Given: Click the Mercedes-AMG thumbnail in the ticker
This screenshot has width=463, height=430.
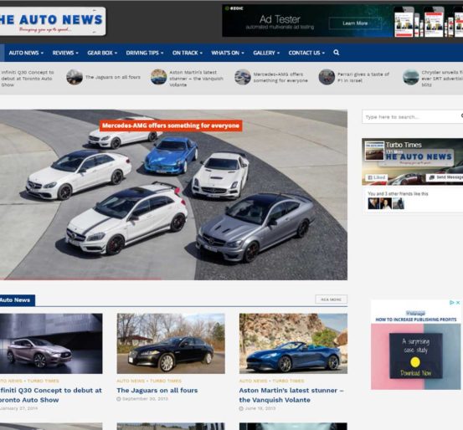Looking at the screenshot, I should coord(243,77).
